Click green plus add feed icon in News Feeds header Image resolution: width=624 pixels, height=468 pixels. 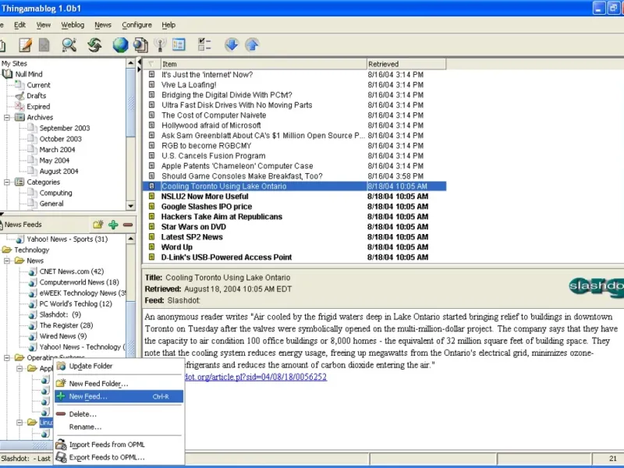(x=113, y=225)
